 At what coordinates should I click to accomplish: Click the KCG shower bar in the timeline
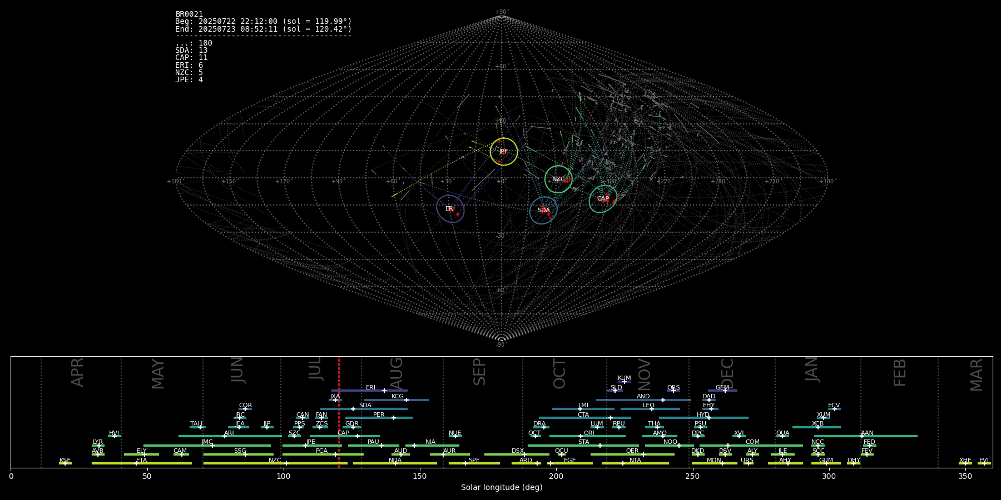(397, 400)
